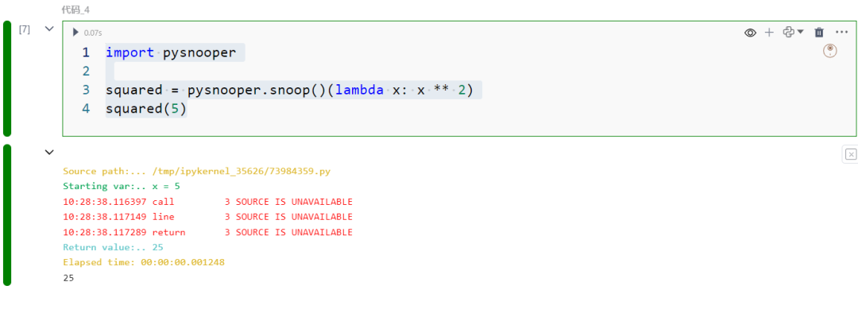Collapse the code cell with its chevron

click(x=49, y=29)
